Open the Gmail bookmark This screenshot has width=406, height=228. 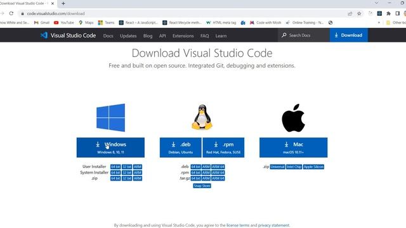coord(42,23)
